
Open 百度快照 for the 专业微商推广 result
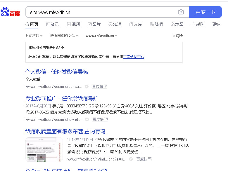tap(100, 119)
